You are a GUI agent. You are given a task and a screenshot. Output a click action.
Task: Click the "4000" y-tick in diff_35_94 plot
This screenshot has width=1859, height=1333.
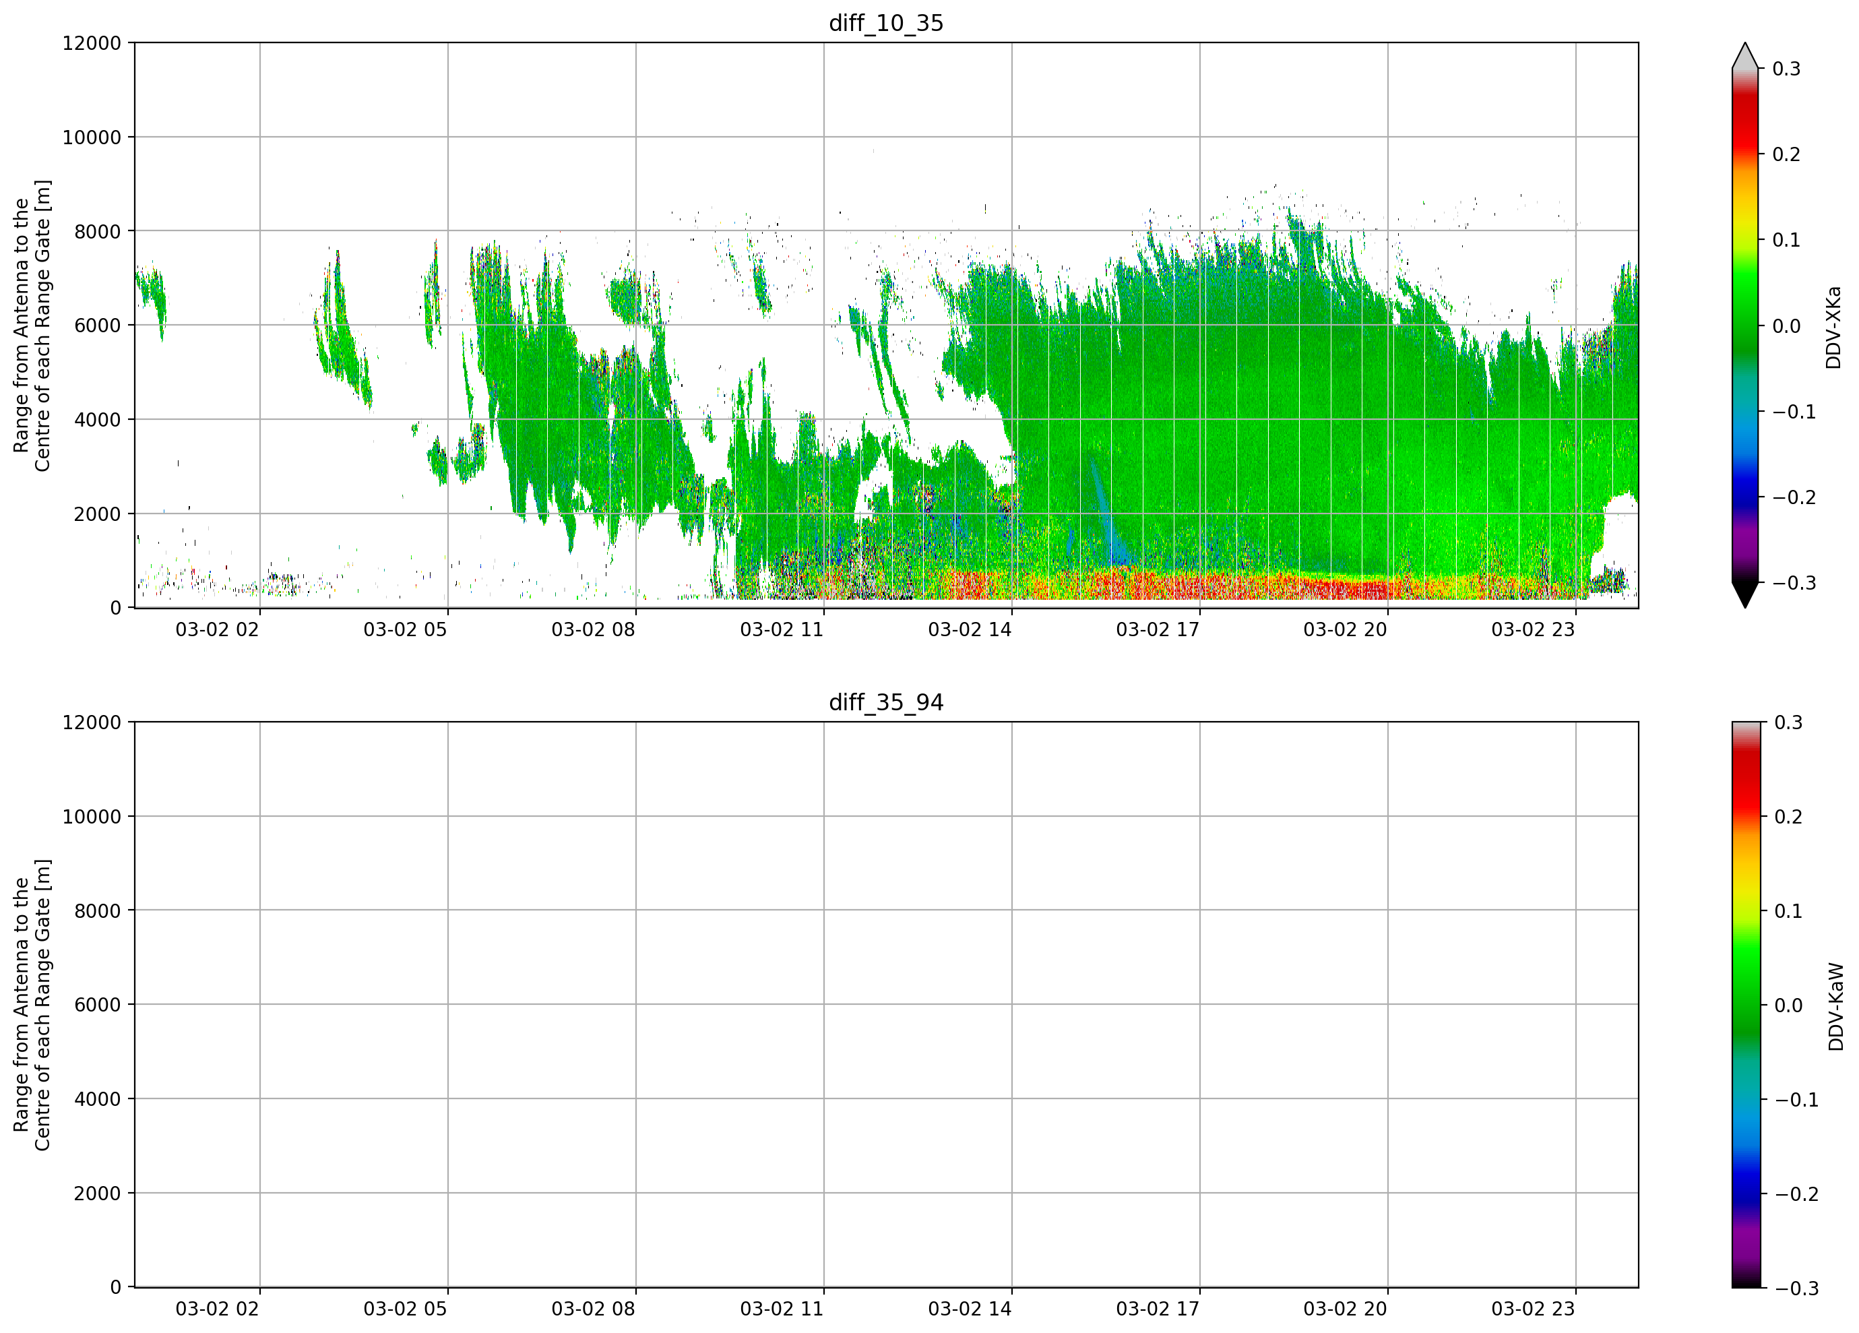pyautogui.click(x=98, y=1099)
